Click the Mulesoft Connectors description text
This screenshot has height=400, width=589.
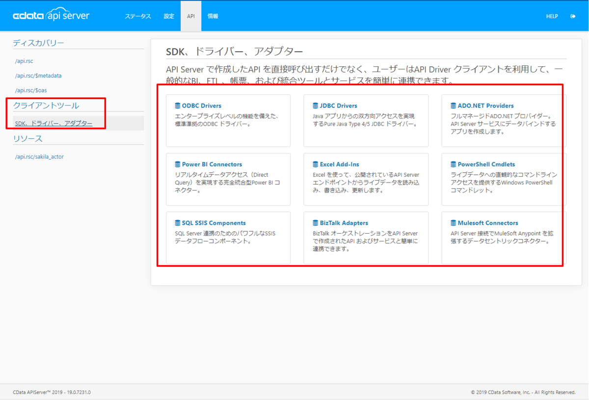click(x=503, y=238)
